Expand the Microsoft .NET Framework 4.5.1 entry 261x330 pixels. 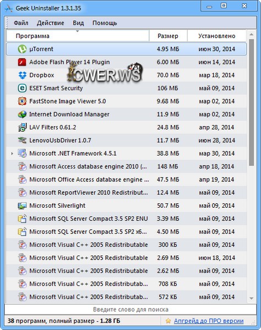click(x=12, y=154)
